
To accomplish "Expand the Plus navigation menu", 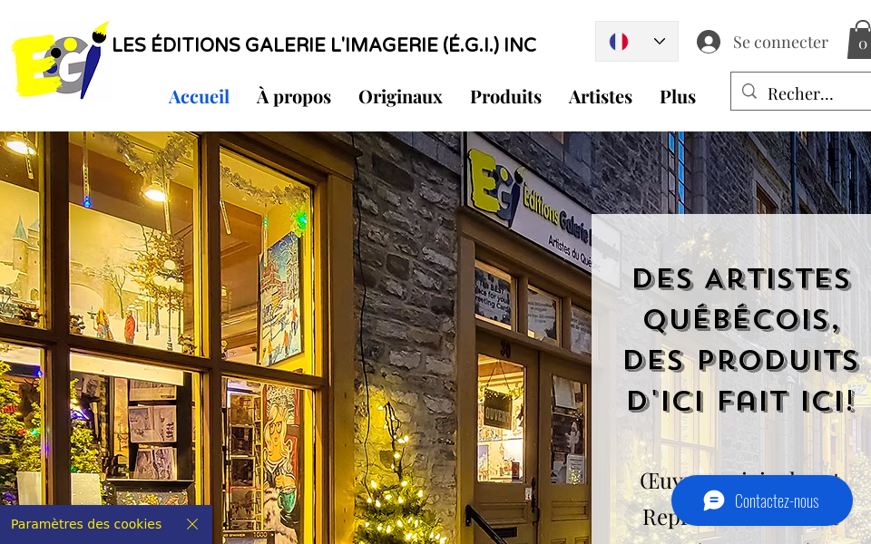I will pos(678,97).
